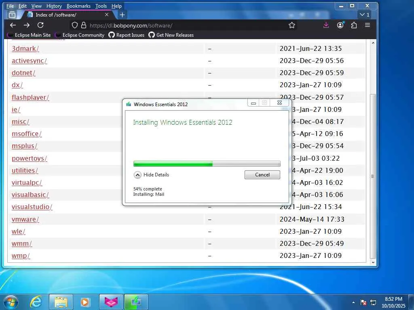The width and height of the screenshot is (414, 310).
Task: Open the Help menu
Action: pyautogui.click(x=116, y=6)
